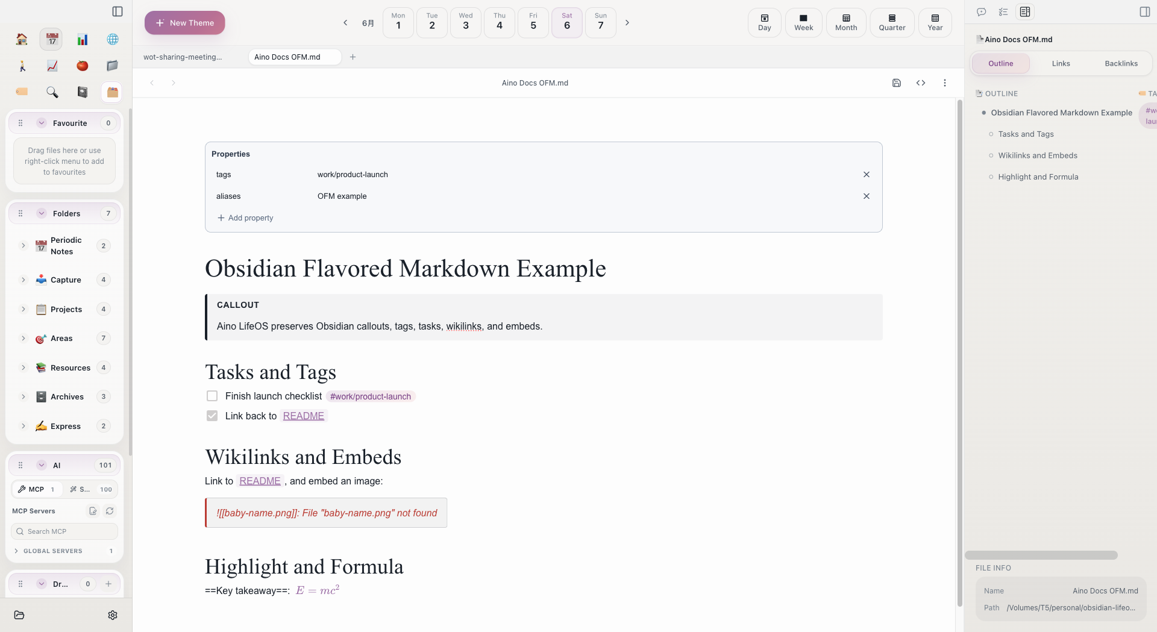
Task: Open the three-dot more options menu
Action: tap(945, 83)
